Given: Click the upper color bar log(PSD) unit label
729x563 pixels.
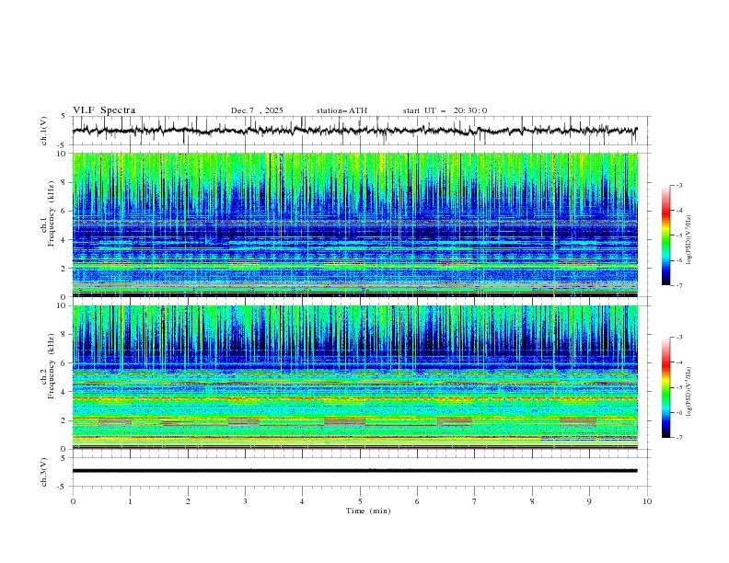Looking at the screenshot, I should pyautogui.click(x=689, y=240).
